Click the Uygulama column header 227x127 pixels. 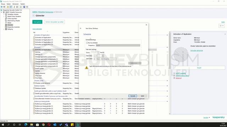point(66,32)
